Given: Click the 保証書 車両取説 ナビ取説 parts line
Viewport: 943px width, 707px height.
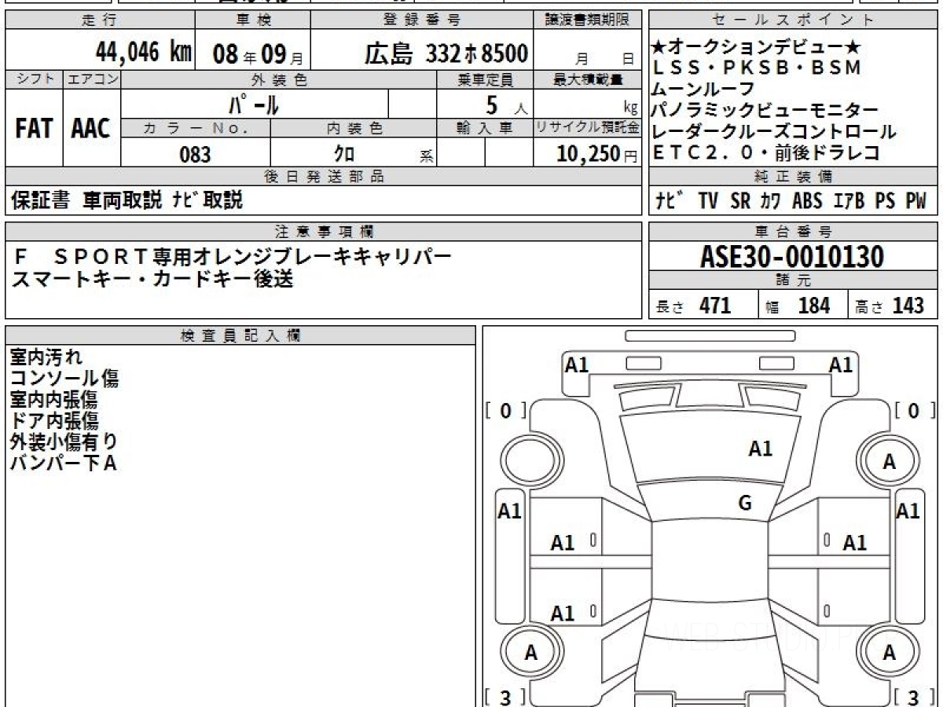Looking at the screenshot, I should (127, 200).
